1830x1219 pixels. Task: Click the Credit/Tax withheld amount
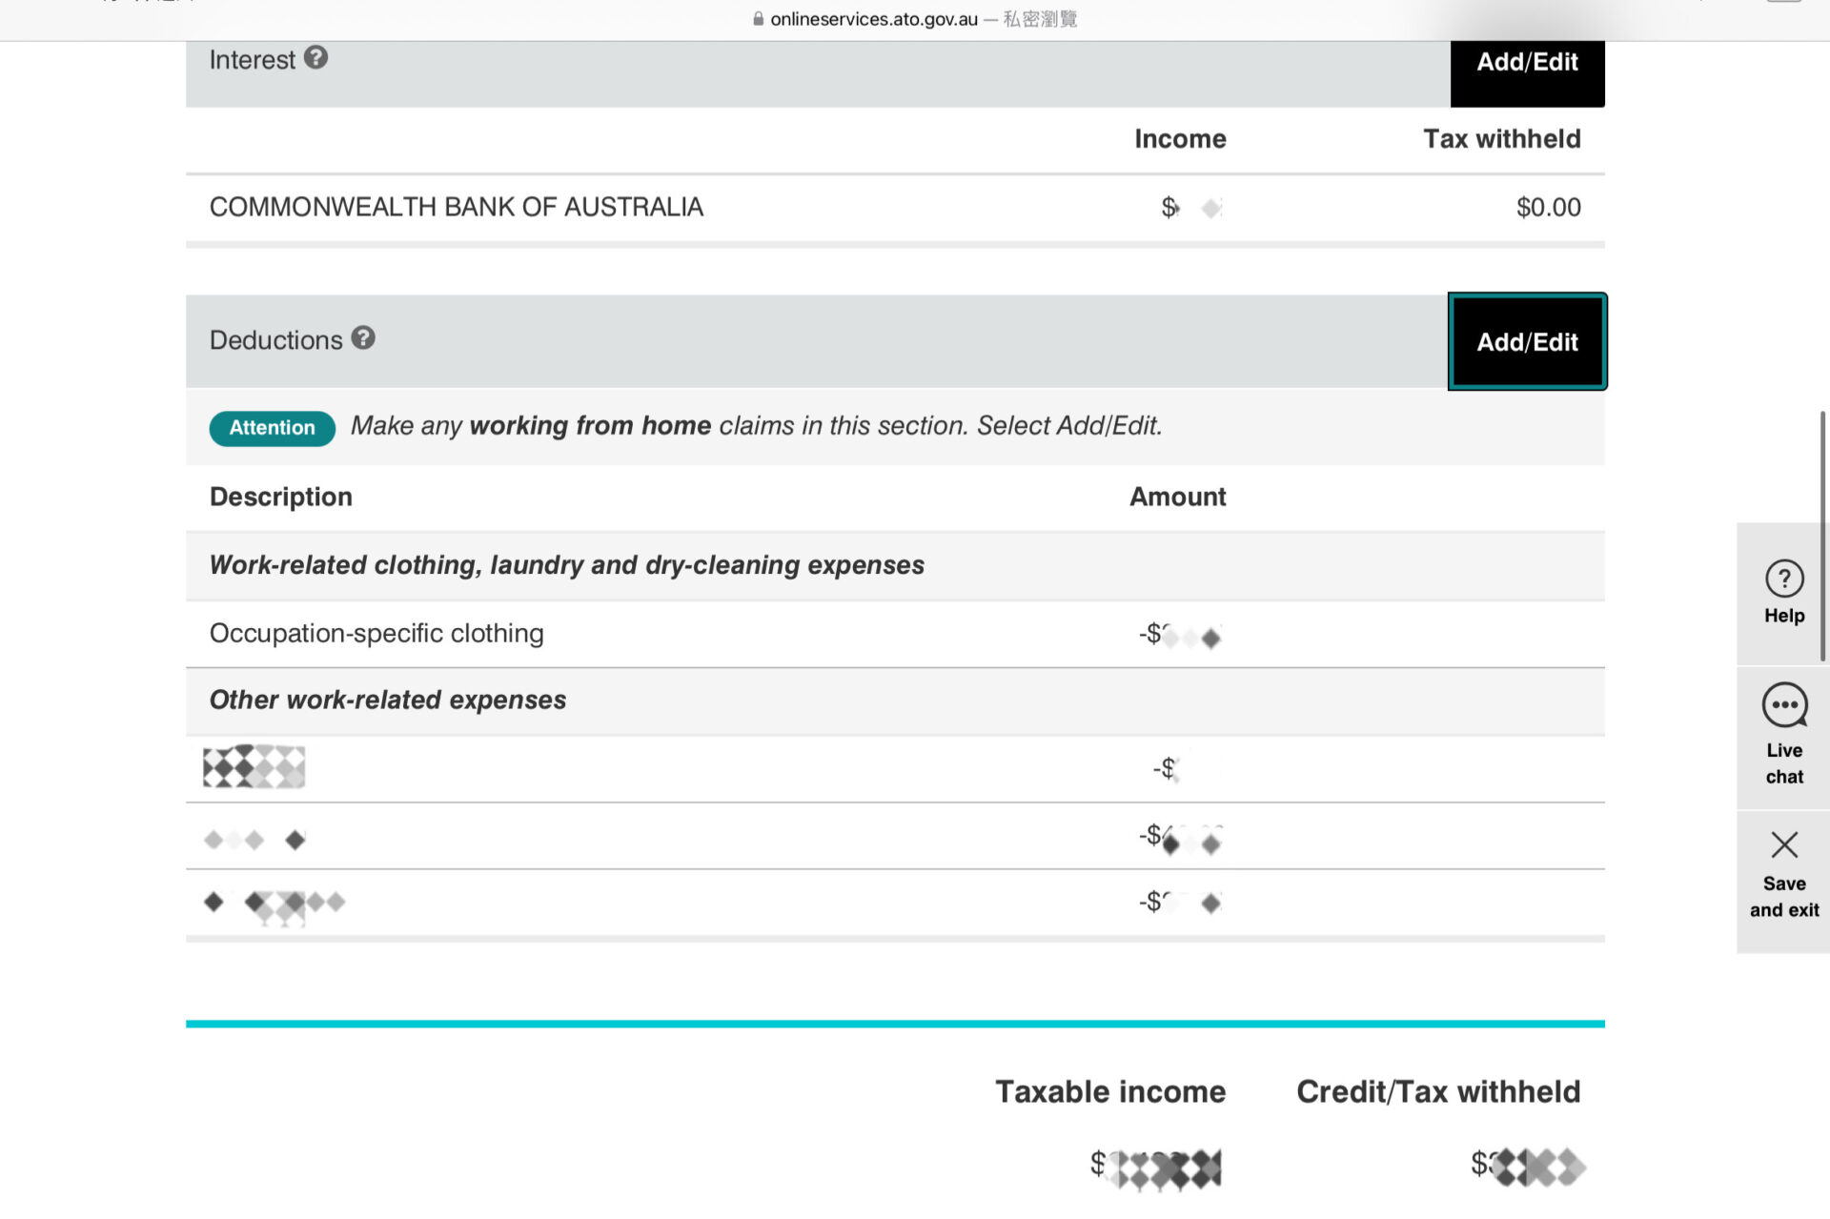click(1528, 1166)
